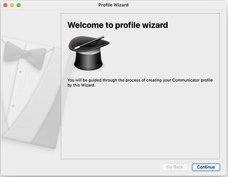Click the "Profile Wizard" window title

[x=113, y=5]
